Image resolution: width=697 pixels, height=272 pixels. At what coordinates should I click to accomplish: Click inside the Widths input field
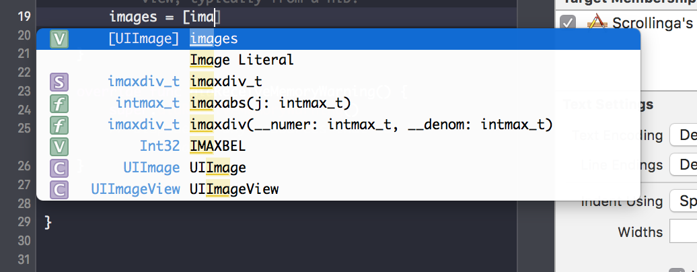coord(683,232)
